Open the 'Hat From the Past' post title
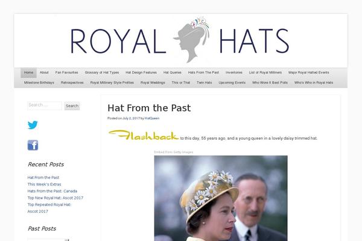 (149, 108)
